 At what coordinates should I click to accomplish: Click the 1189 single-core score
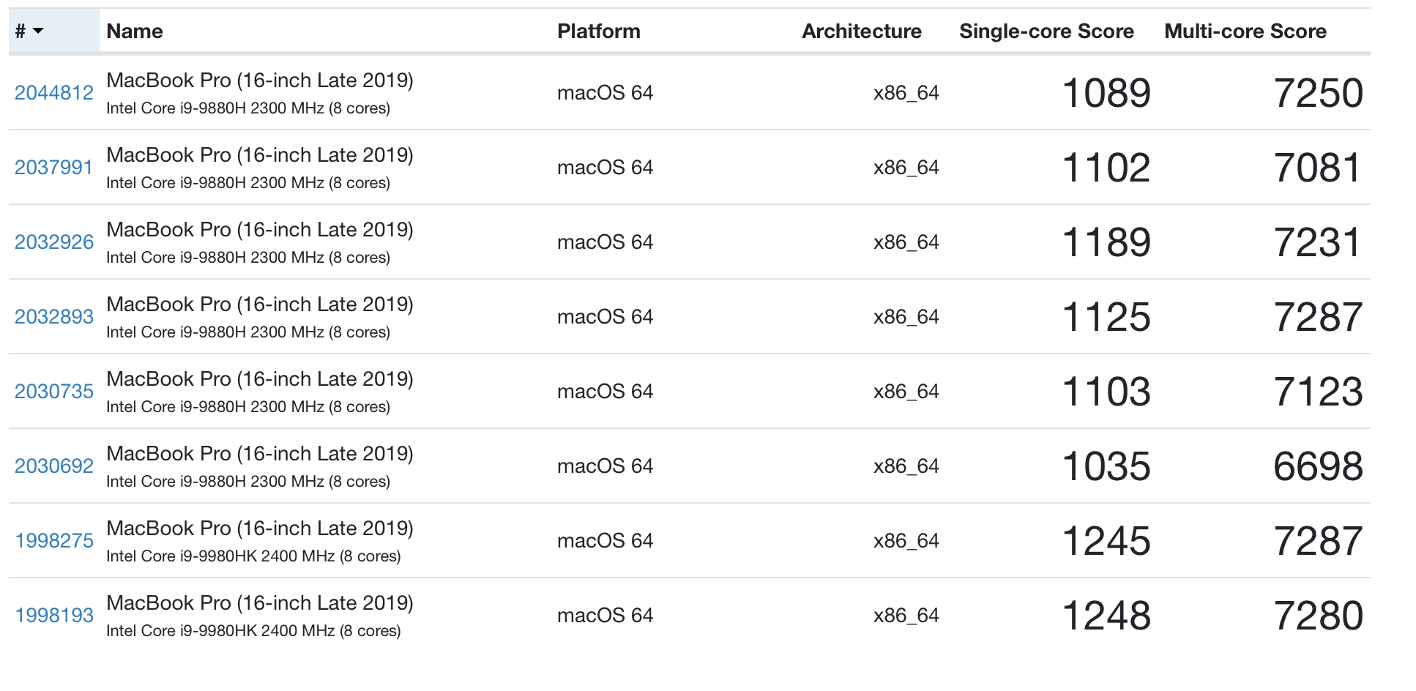click(1106, 242)
